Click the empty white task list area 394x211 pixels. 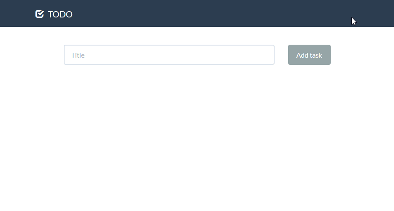pyautogui.click(x=197, y=138)
